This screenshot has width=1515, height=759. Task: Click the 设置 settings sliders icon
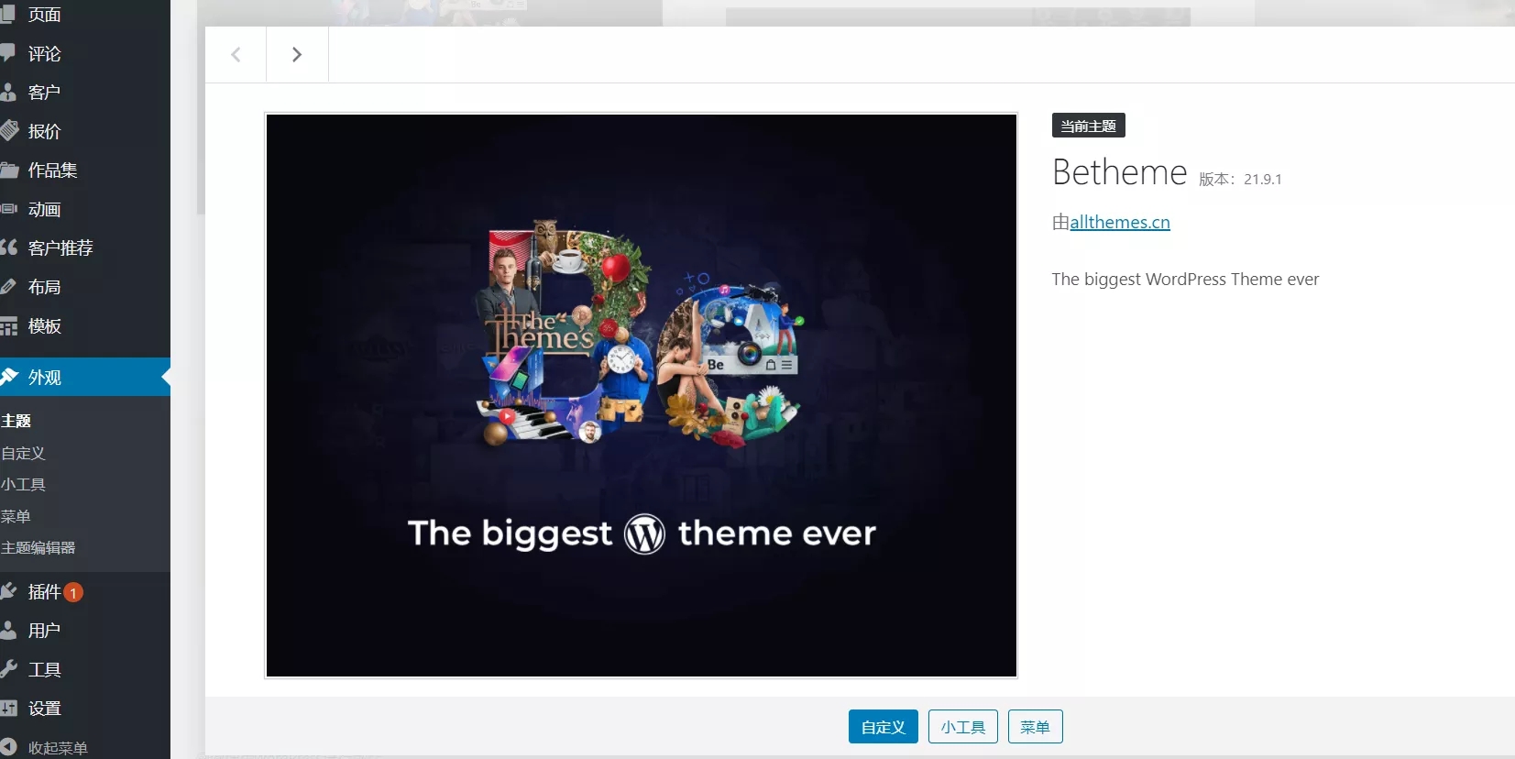pos(8,708)
